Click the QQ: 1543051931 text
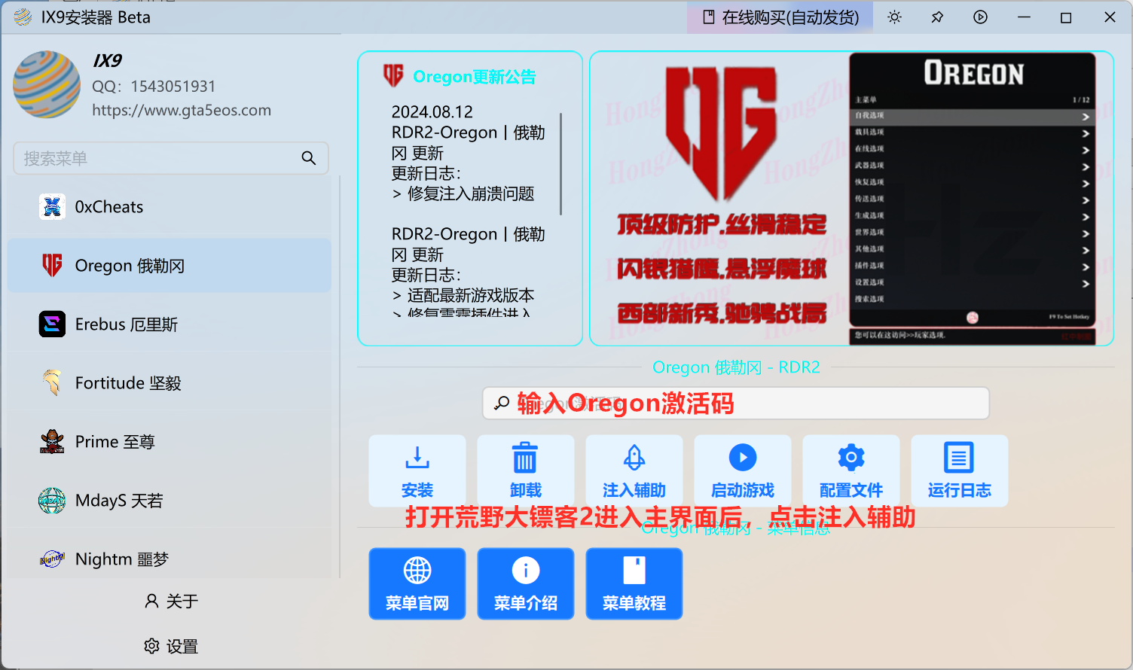This screenshot has width=1133, height=670. coord(154,87)
